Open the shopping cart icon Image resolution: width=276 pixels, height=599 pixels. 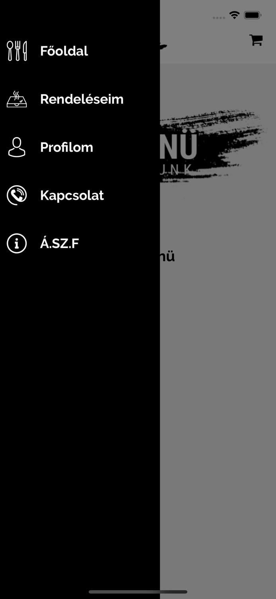256,40
